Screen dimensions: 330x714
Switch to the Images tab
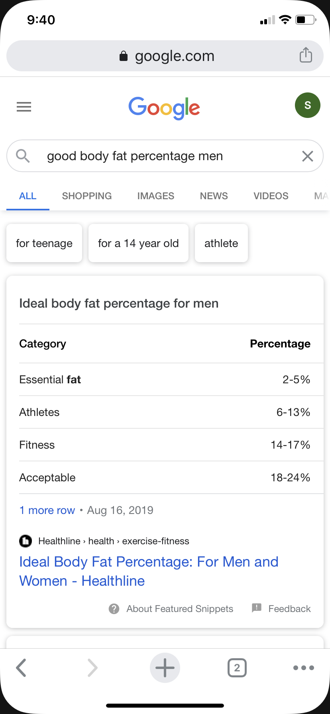156,196
